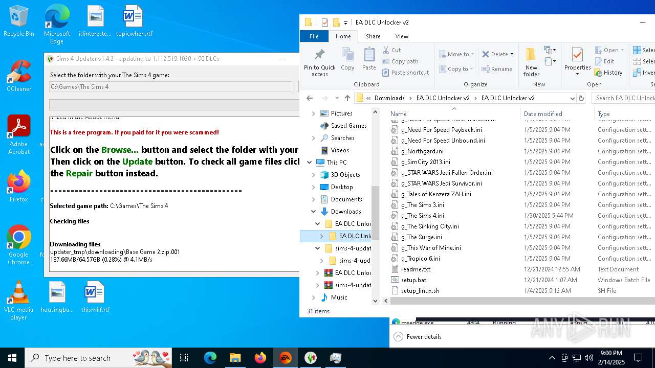Collapse the This PC tree node
Screen dimensions: 655x368
310,163
